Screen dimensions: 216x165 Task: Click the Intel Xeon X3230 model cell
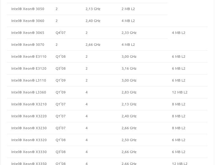[x=29, y=128]
